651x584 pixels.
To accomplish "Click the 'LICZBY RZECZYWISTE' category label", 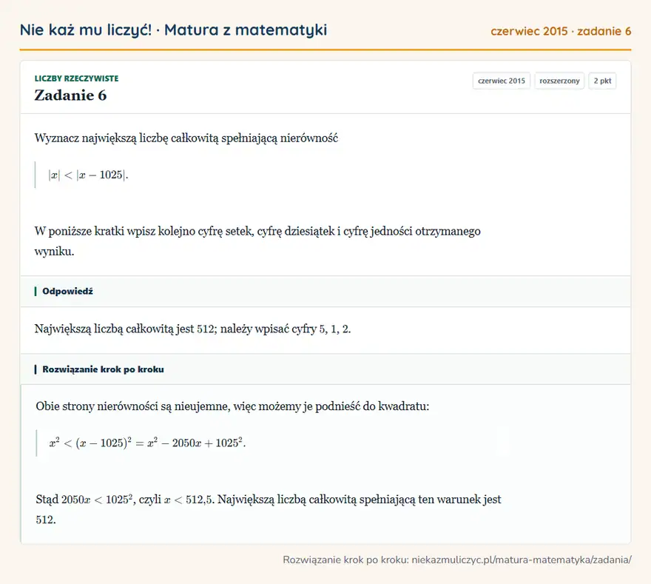I will pos(76,78).
